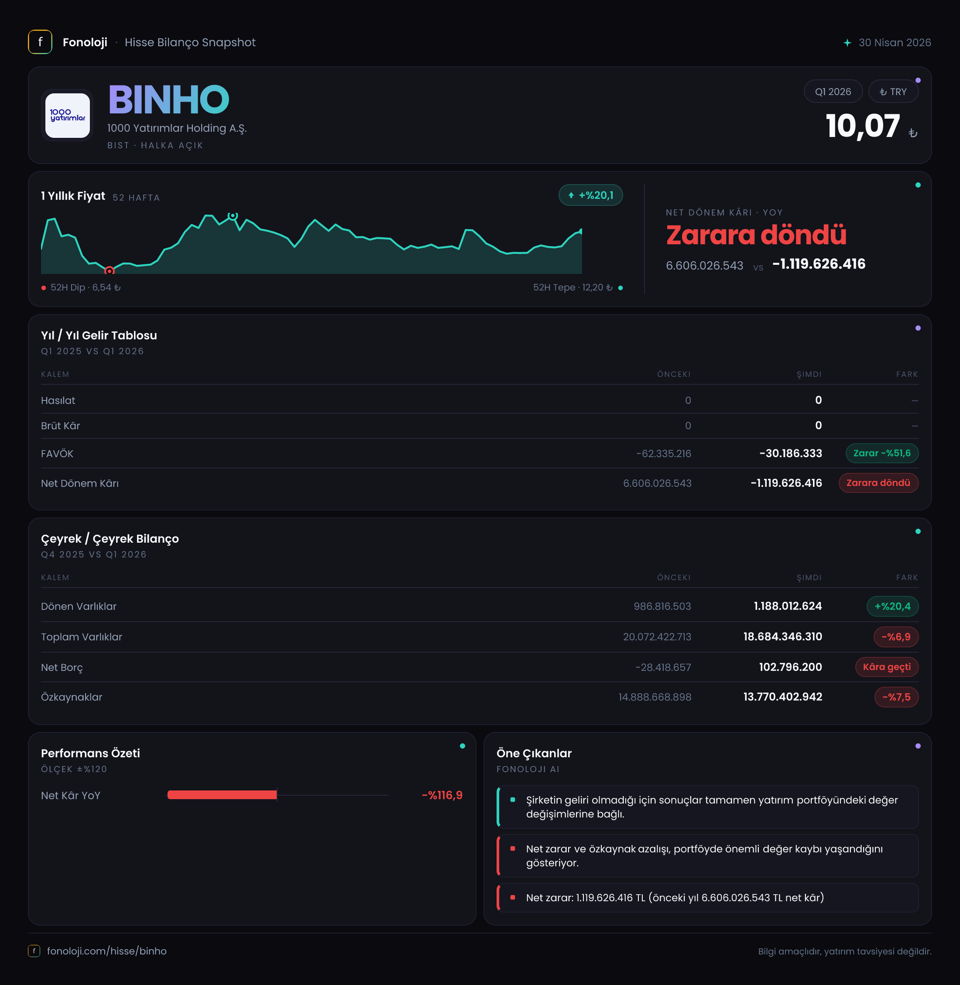Click the "30 Nisan 2026" date
Image resolution: width=960 pixels, height=985 pixels.
[x=895, y=43]
